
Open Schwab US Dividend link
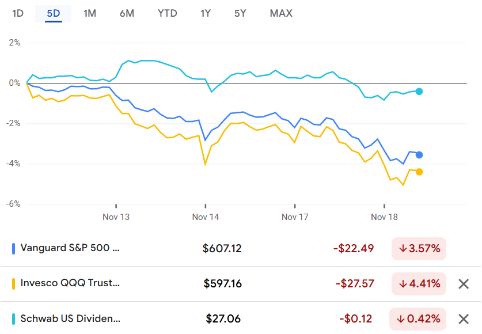pos(70,318)
